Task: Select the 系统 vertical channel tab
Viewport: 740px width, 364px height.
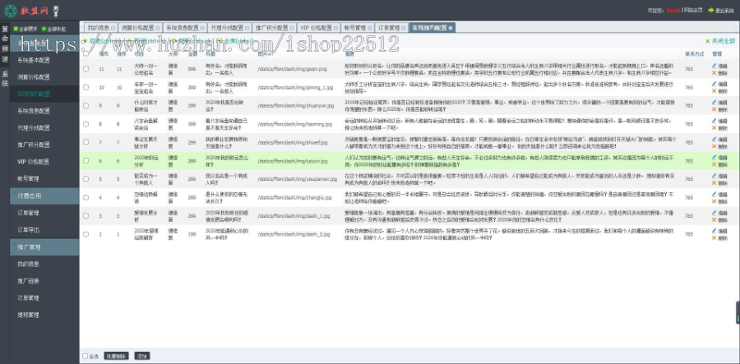Action: (x=5, y=78)
